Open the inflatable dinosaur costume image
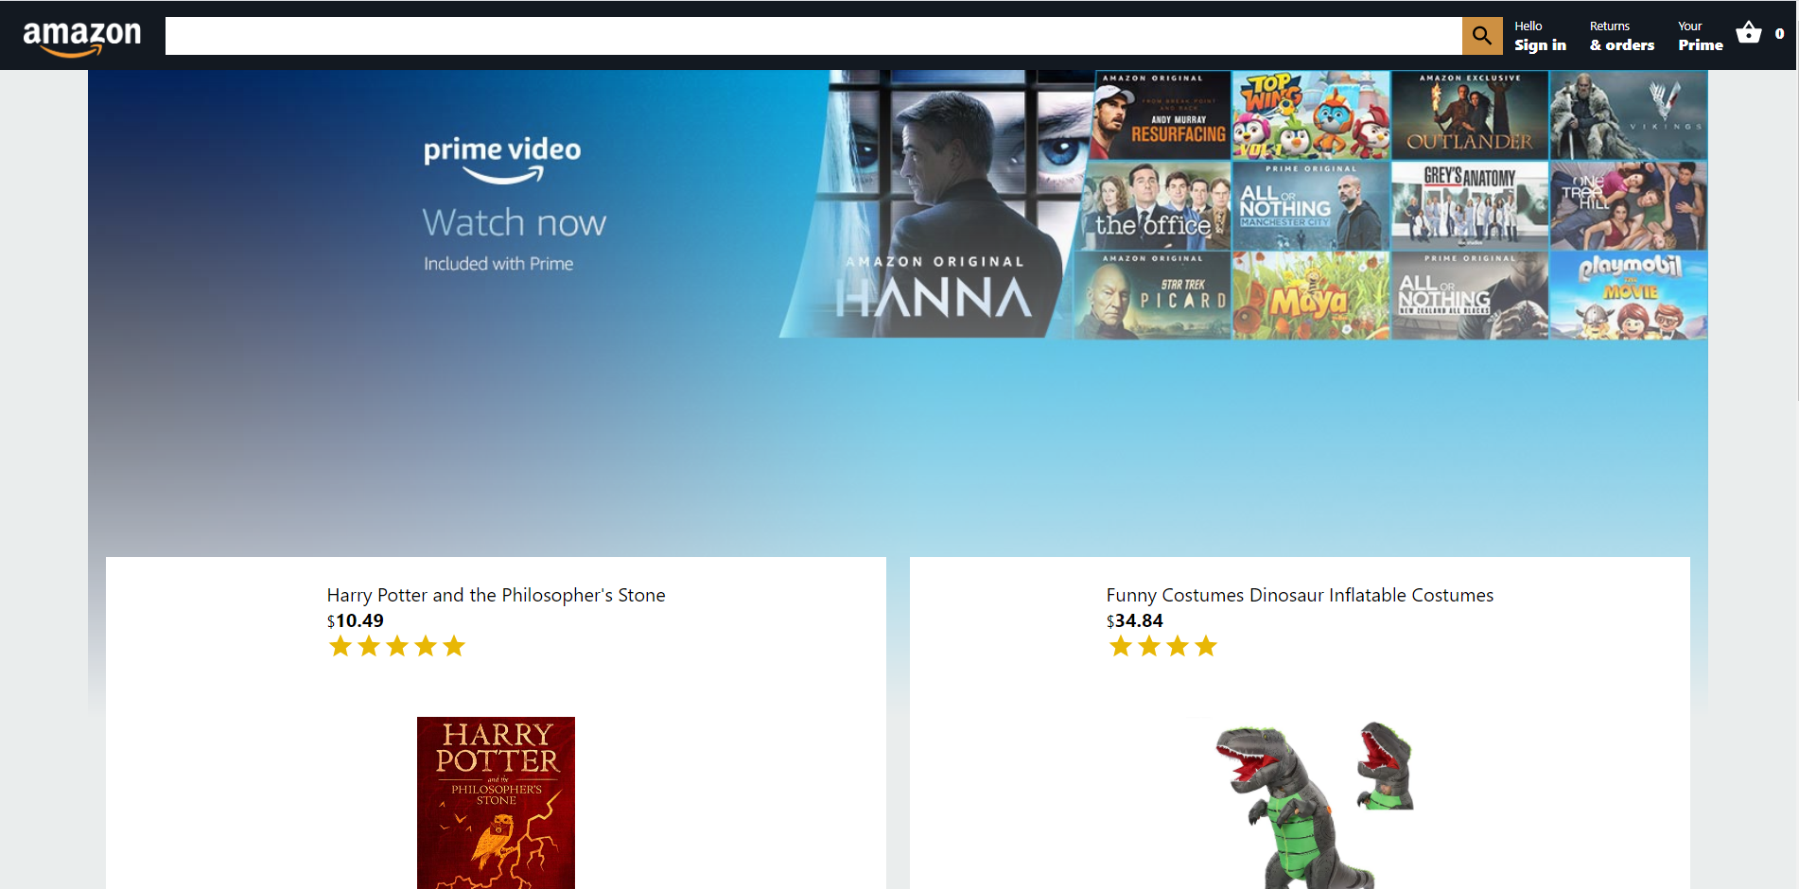The width and height of the screenshot is (1799, 889). [1314, 804]
